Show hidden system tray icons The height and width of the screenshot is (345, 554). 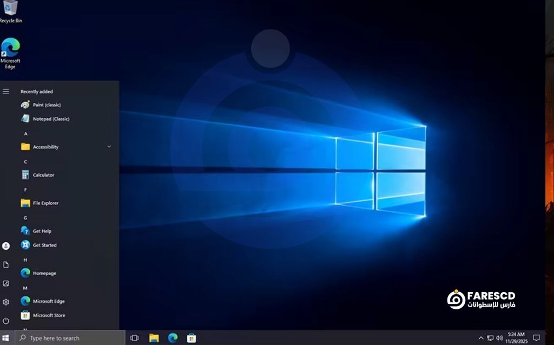(481, 338)
